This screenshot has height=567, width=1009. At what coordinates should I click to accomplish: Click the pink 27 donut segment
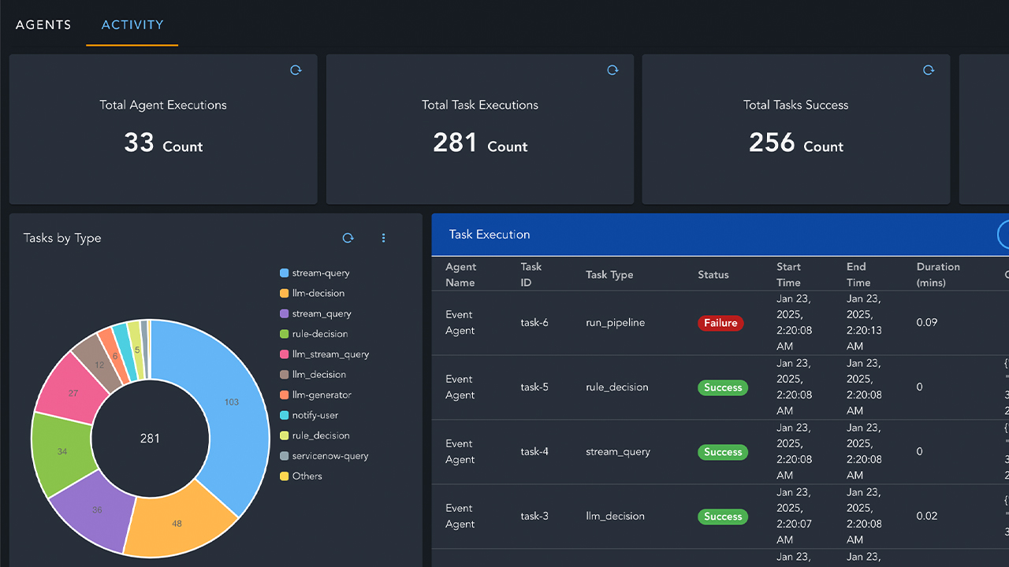[73, 392]
